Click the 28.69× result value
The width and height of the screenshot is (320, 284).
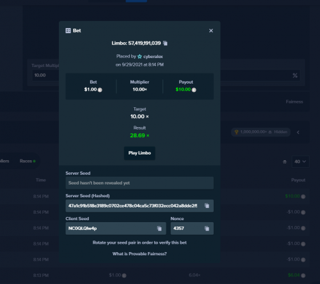click(x=140, y=135)
